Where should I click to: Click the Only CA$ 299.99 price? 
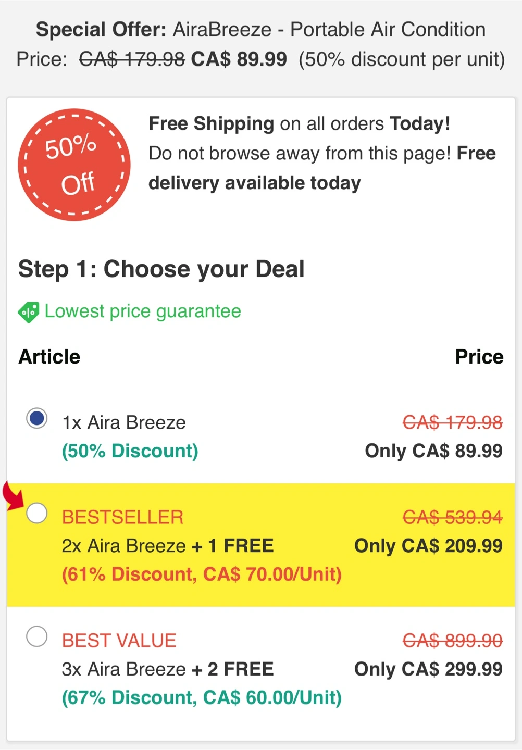(x=429, y=669)
